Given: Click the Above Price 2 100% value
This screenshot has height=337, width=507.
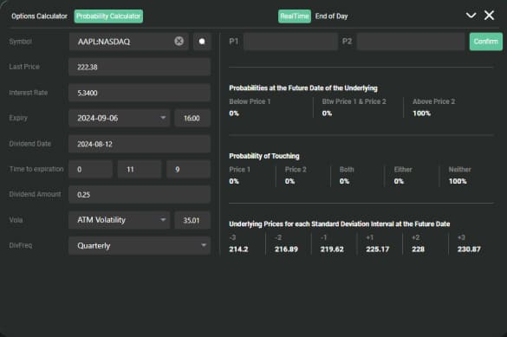Looking at the screenshot, I should coord(422,113).
